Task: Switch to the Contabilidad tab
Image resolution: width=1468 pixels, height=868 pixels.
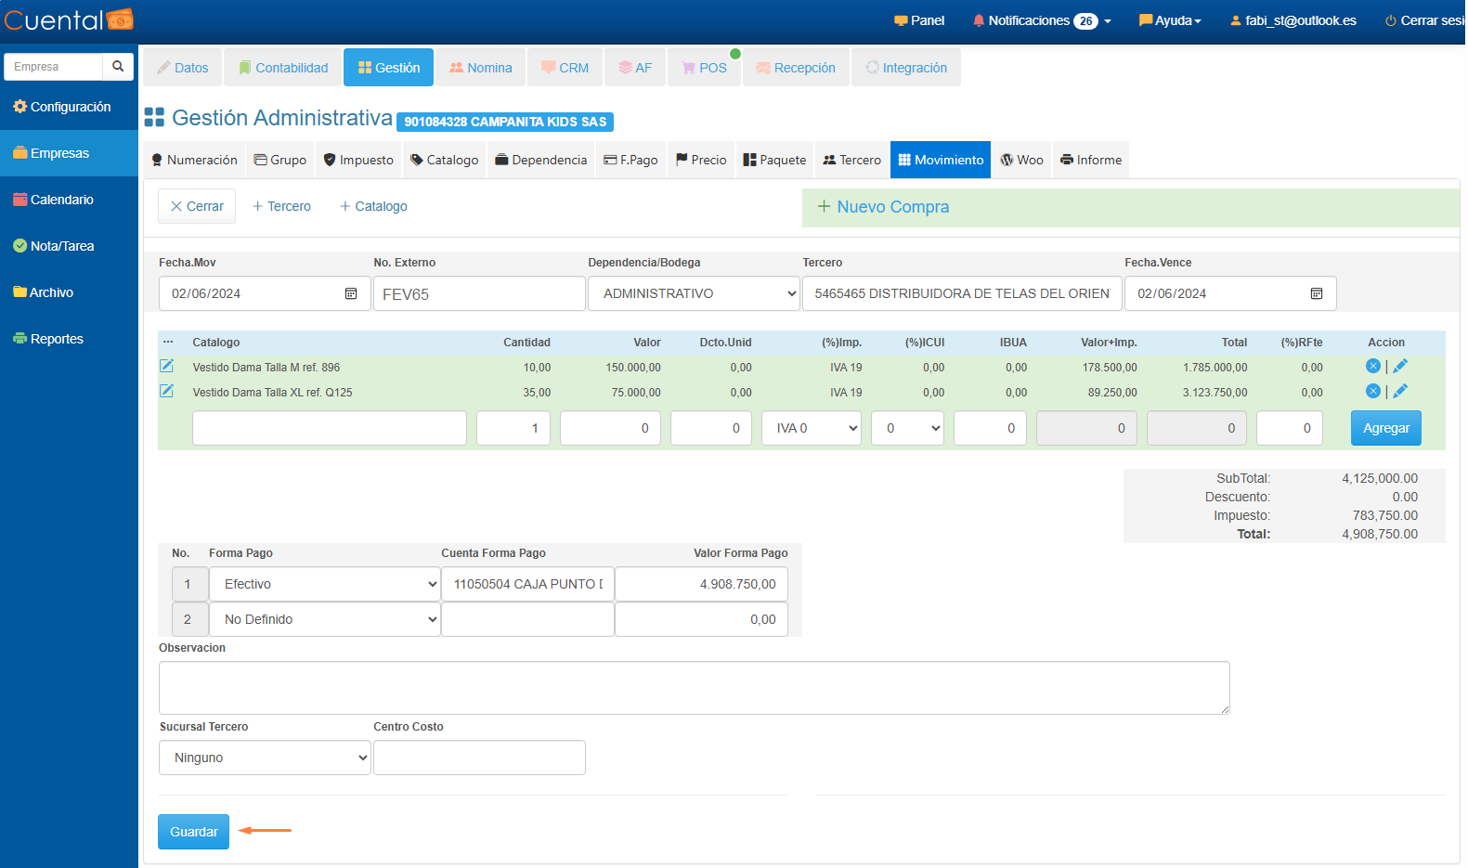Action: (282, 68)
